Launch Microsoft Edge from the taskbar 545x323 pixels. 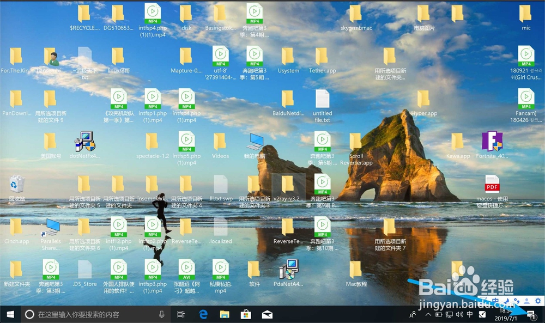[202, 314]
